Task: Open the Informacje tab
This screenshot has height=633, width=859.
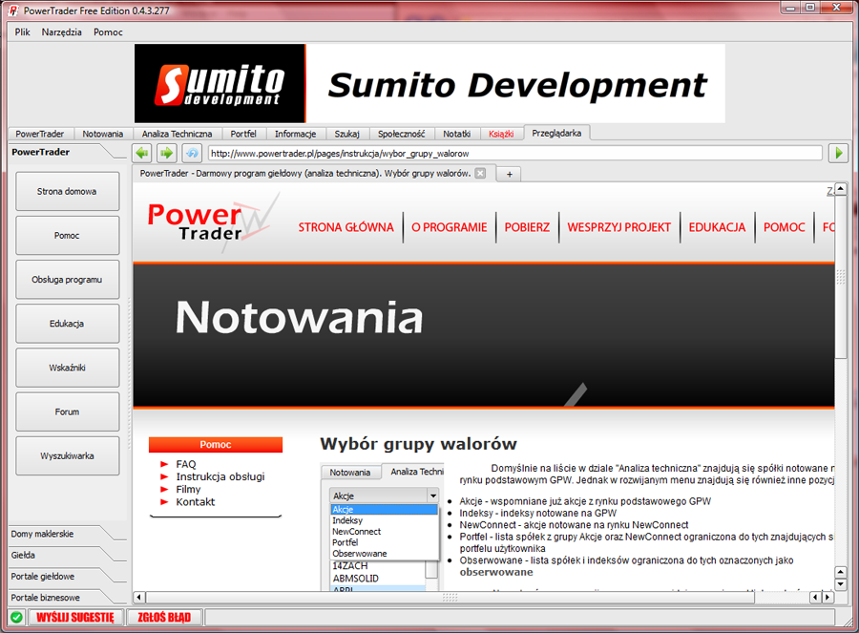Action: (x=295, y=134)
